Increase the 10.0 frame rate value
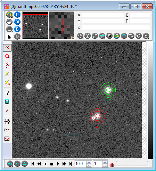The image size is (156, 171). (89, 162)
